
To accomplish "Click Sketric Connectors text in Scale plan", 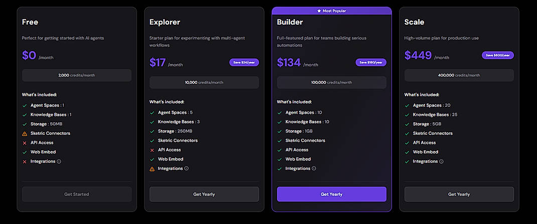I will [433, 133].
